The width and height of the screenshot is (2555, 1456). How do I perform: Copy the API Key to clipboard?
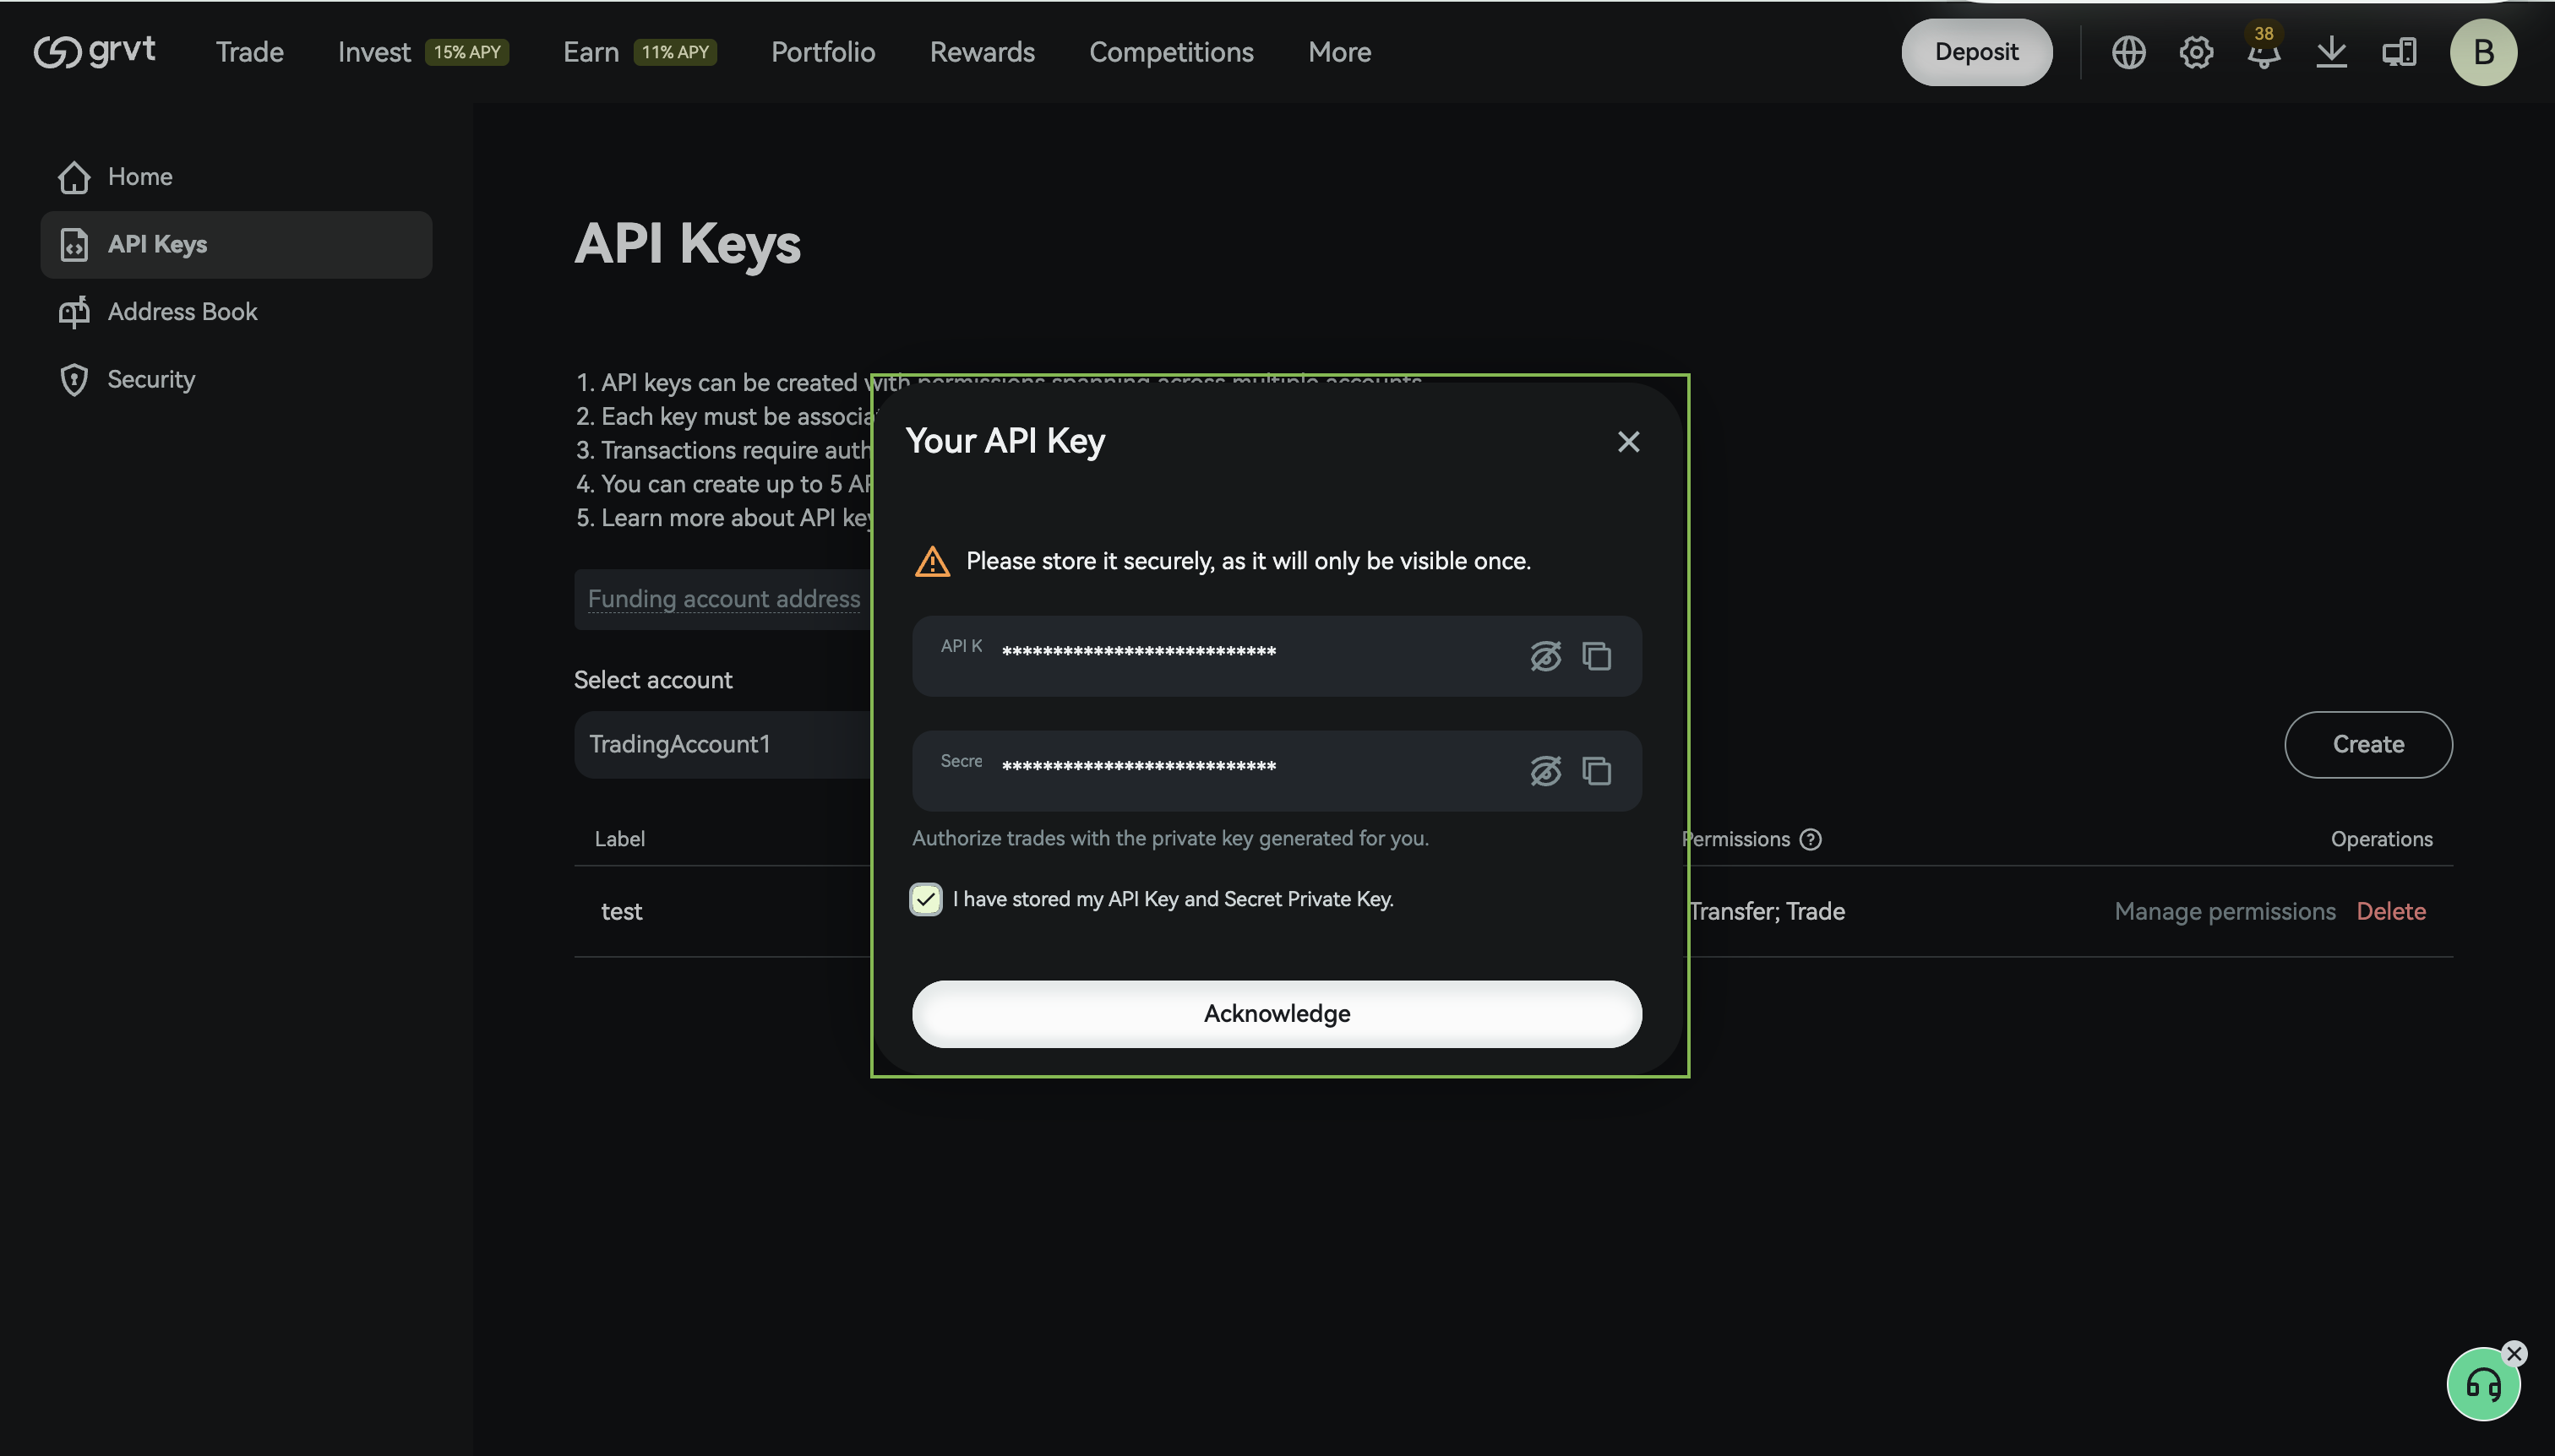pos(1596,656)
